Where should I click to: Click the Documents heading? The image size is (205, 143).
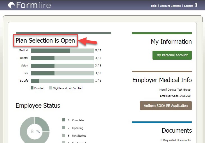177,130
